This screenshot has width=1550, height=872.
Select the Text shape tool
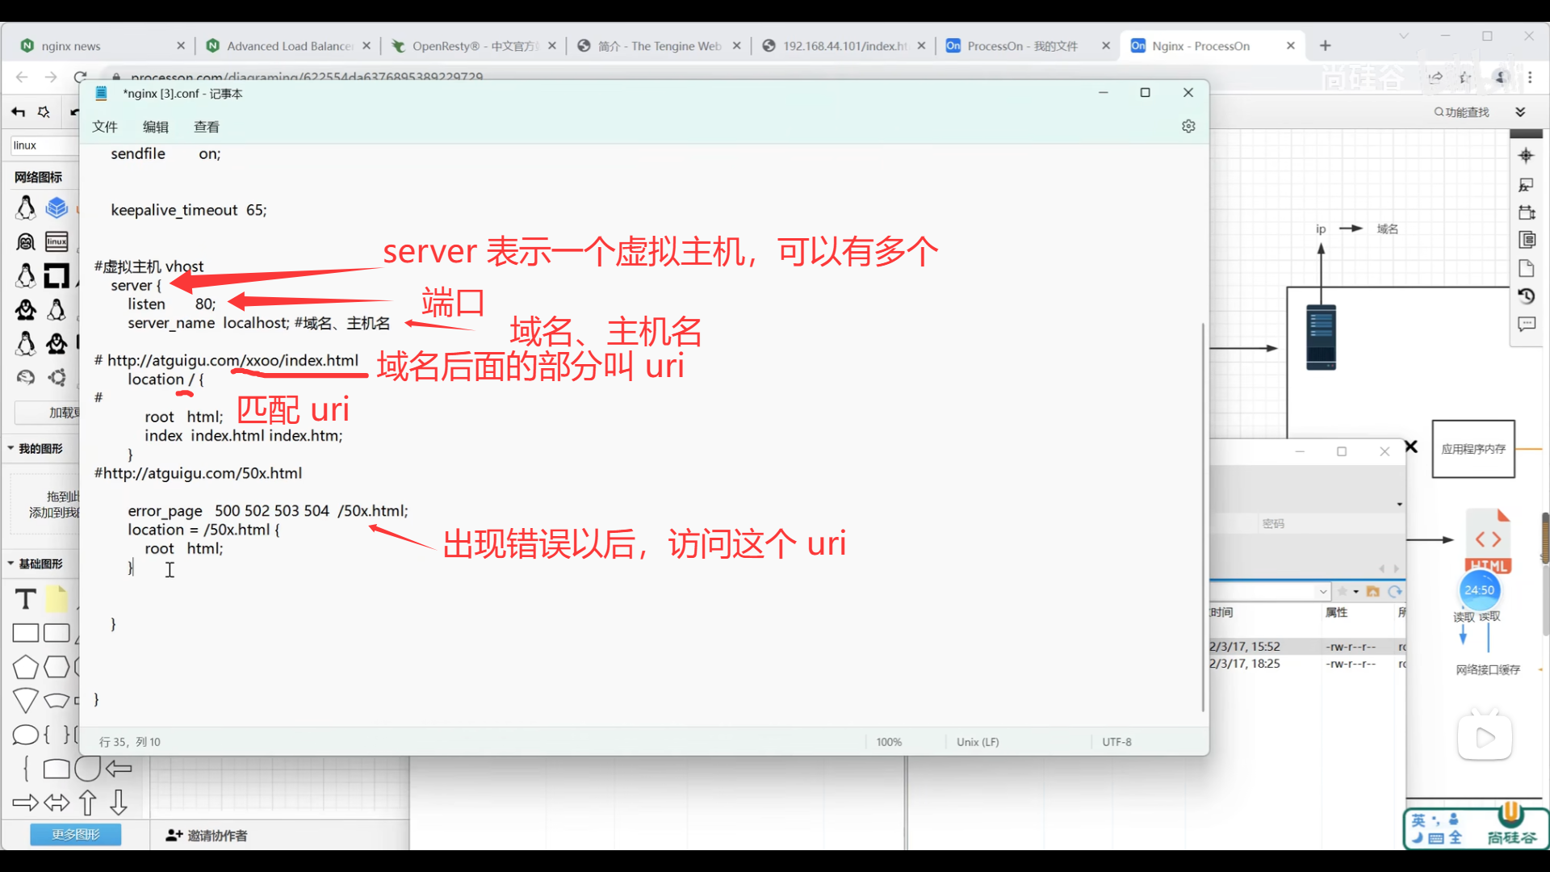26,599
